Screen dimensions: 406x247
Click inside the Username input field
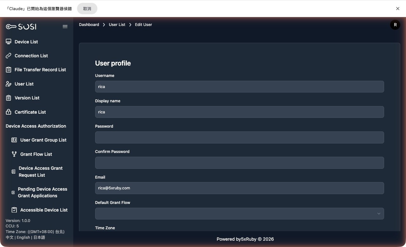[239, 86]
